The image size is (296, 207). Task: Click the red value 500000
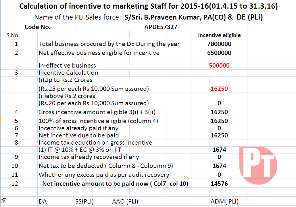219,66
